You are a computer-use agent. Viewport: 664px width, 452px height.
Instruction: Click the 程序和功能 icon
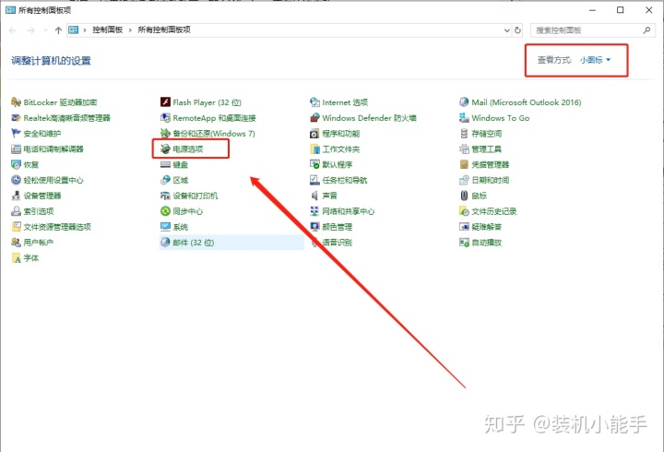point(314,134)
